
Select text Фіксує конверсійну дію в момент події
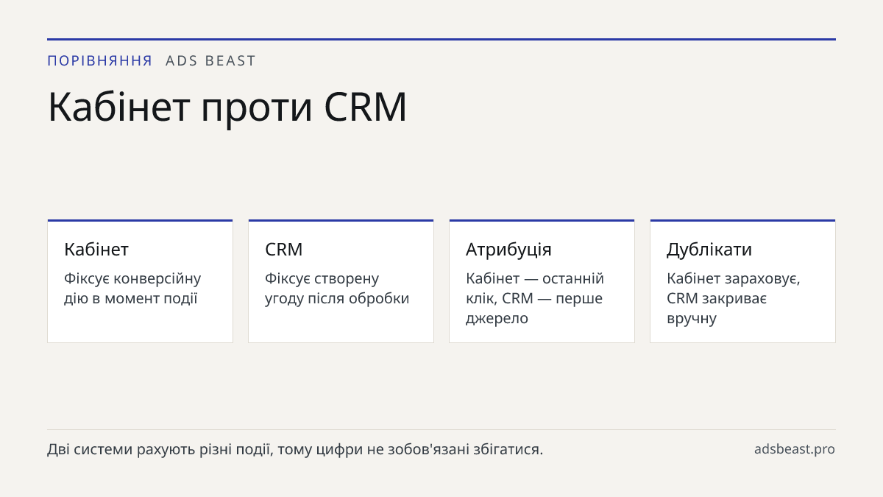[x=132, y=289]
